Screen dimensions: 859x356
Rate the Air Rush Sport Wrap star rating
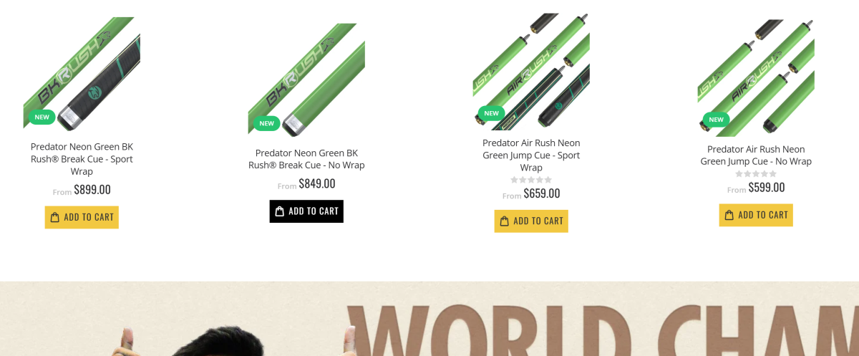click(x=531, y=180)
